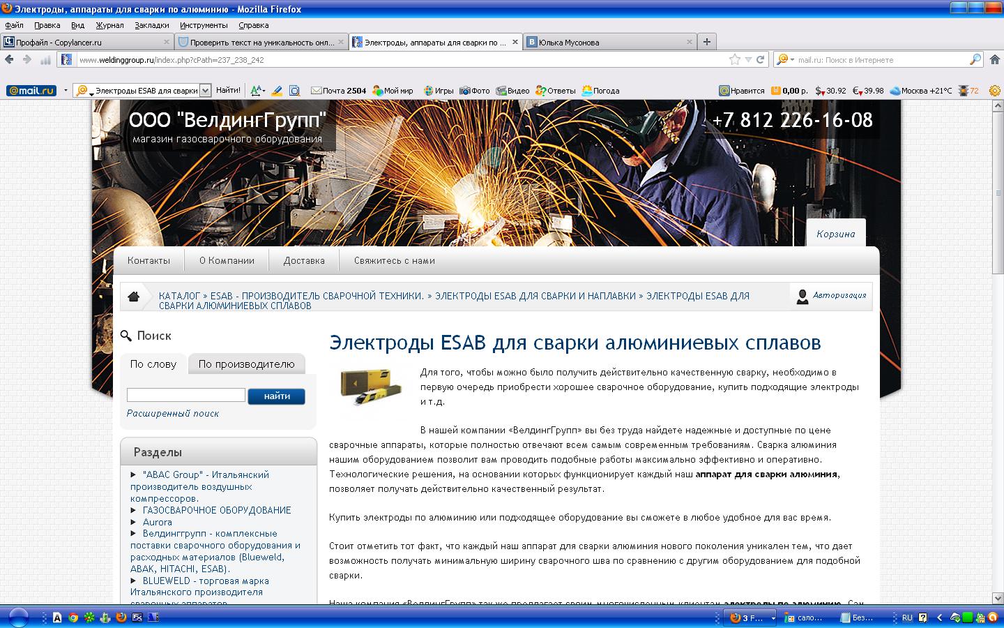The image size is (1004, 628).
Task: Click the text size tool on the toolbar
Action: coord(257,91)
